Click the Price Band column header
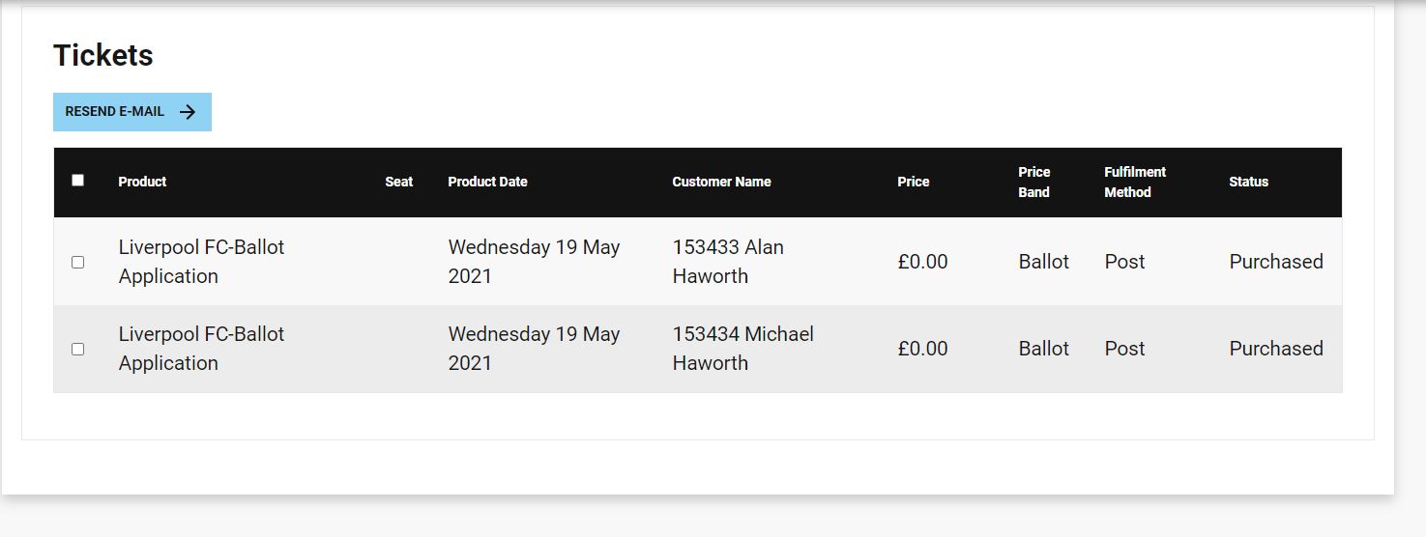 pyautogui.click(x=1033, y=182)
